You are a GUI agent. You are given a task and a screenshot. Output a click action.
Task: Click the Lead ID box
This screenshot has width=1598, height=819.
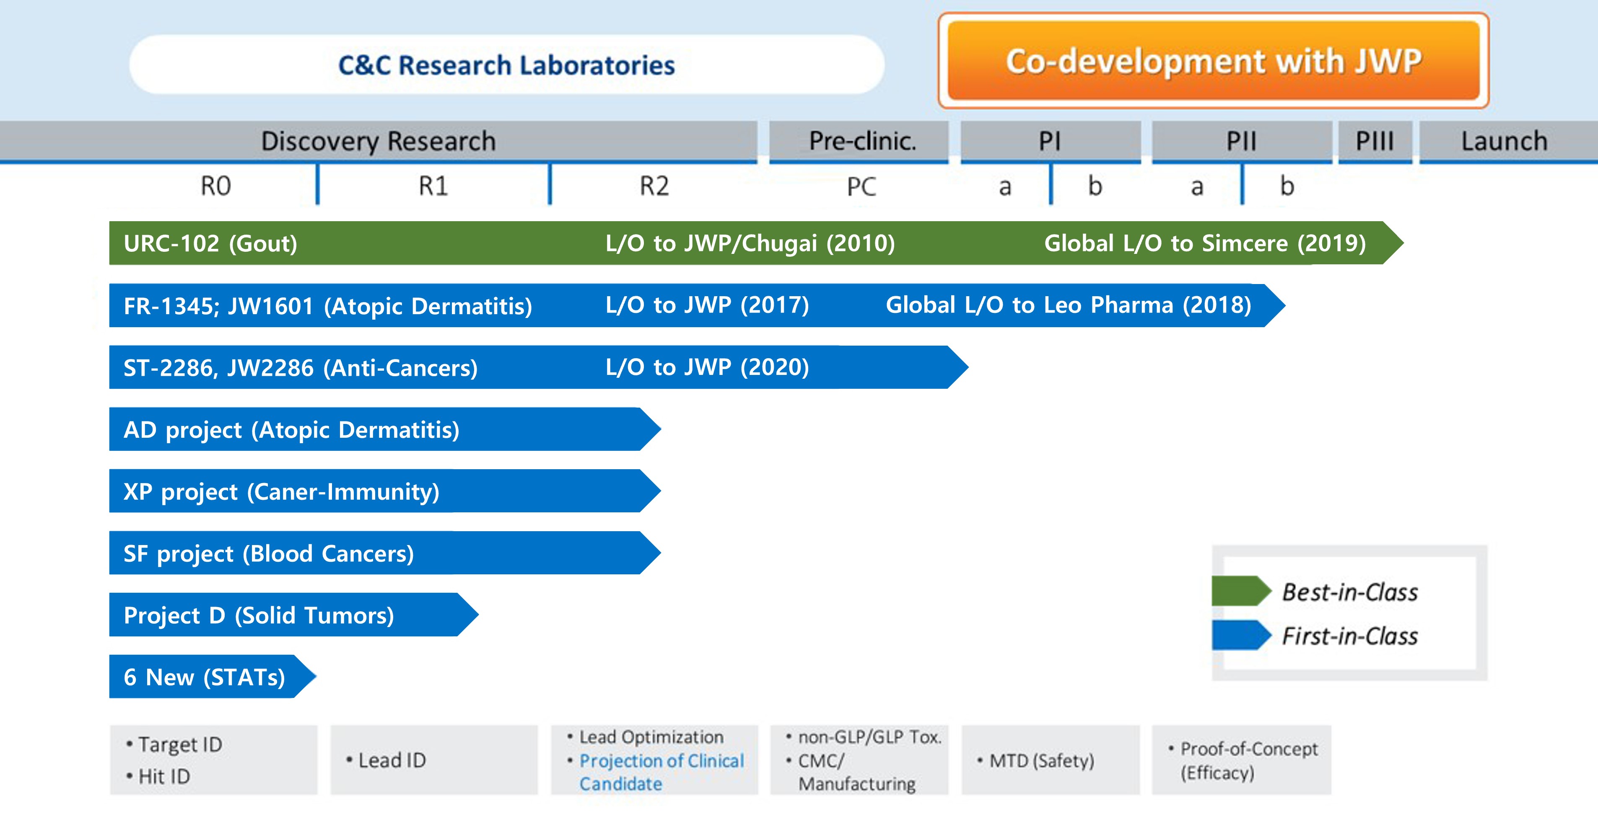tap(434, 760)
